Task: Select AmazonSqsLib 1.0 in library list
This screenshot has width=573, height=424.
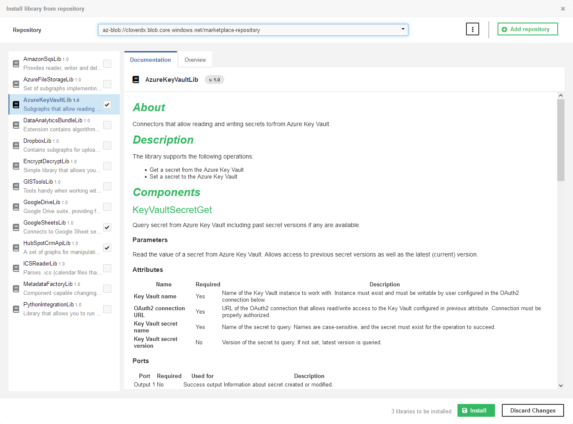Action: tap(64, 63)
